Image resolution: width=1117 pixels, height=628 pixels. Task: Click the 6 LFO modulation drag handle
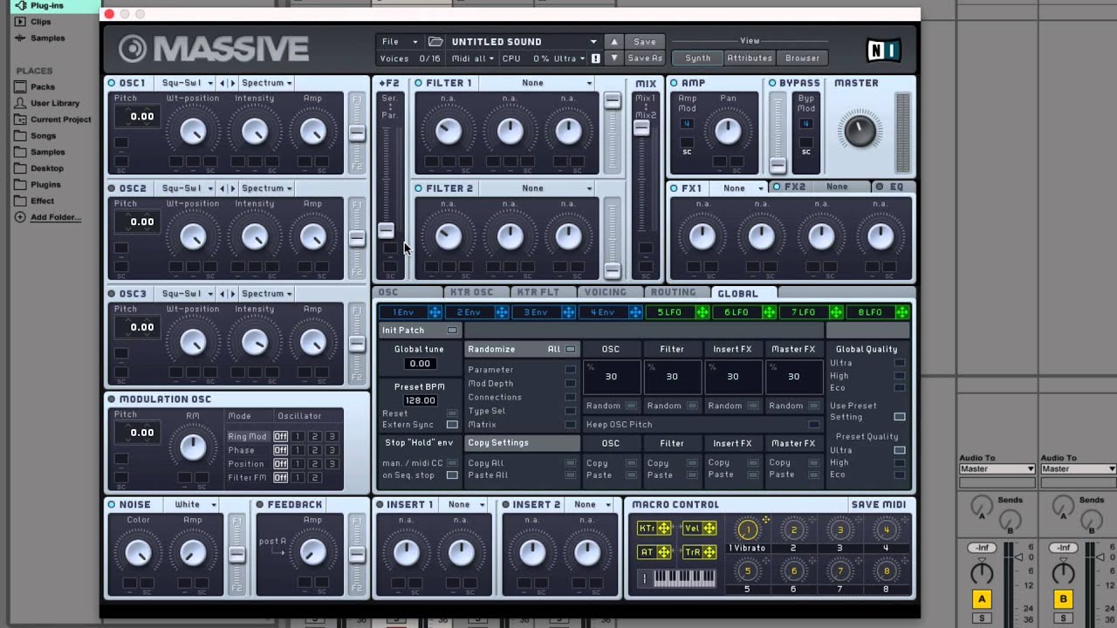coord(769,312)
